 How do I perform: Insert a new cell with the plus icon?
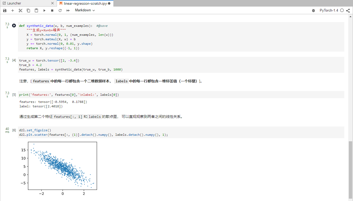pyautogui.click(x=12, y=10)
